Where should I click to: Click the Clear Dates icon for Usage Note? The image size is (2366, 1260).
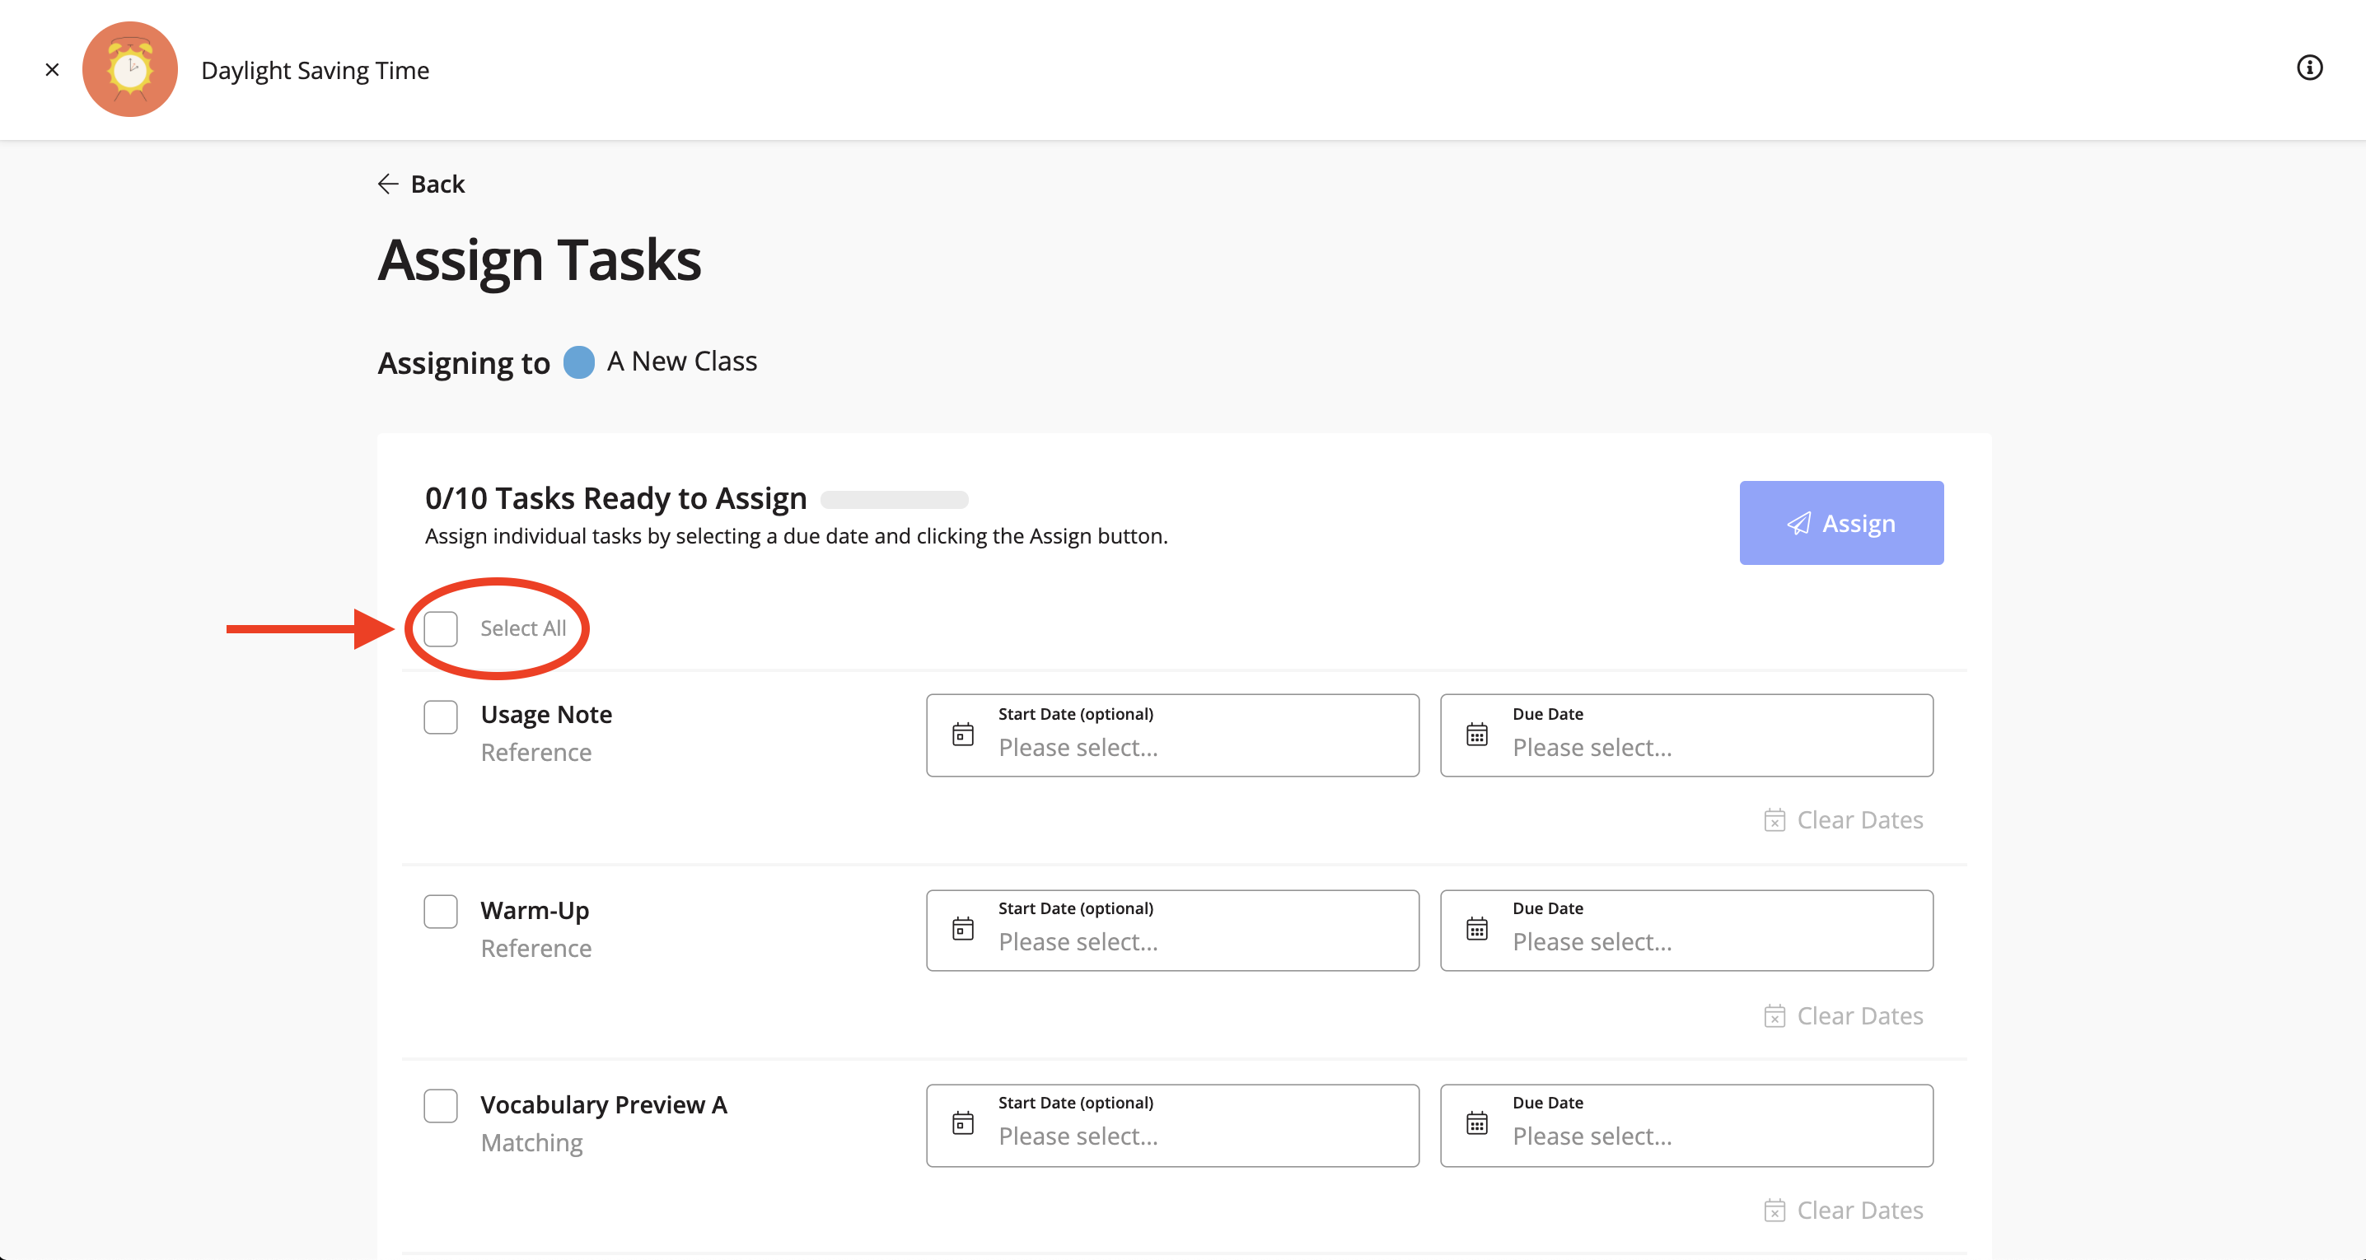pos(1774,820)
